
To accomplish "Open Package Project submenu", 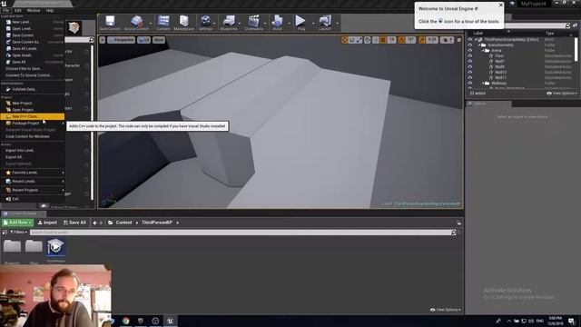I will (x=33, y=124).
